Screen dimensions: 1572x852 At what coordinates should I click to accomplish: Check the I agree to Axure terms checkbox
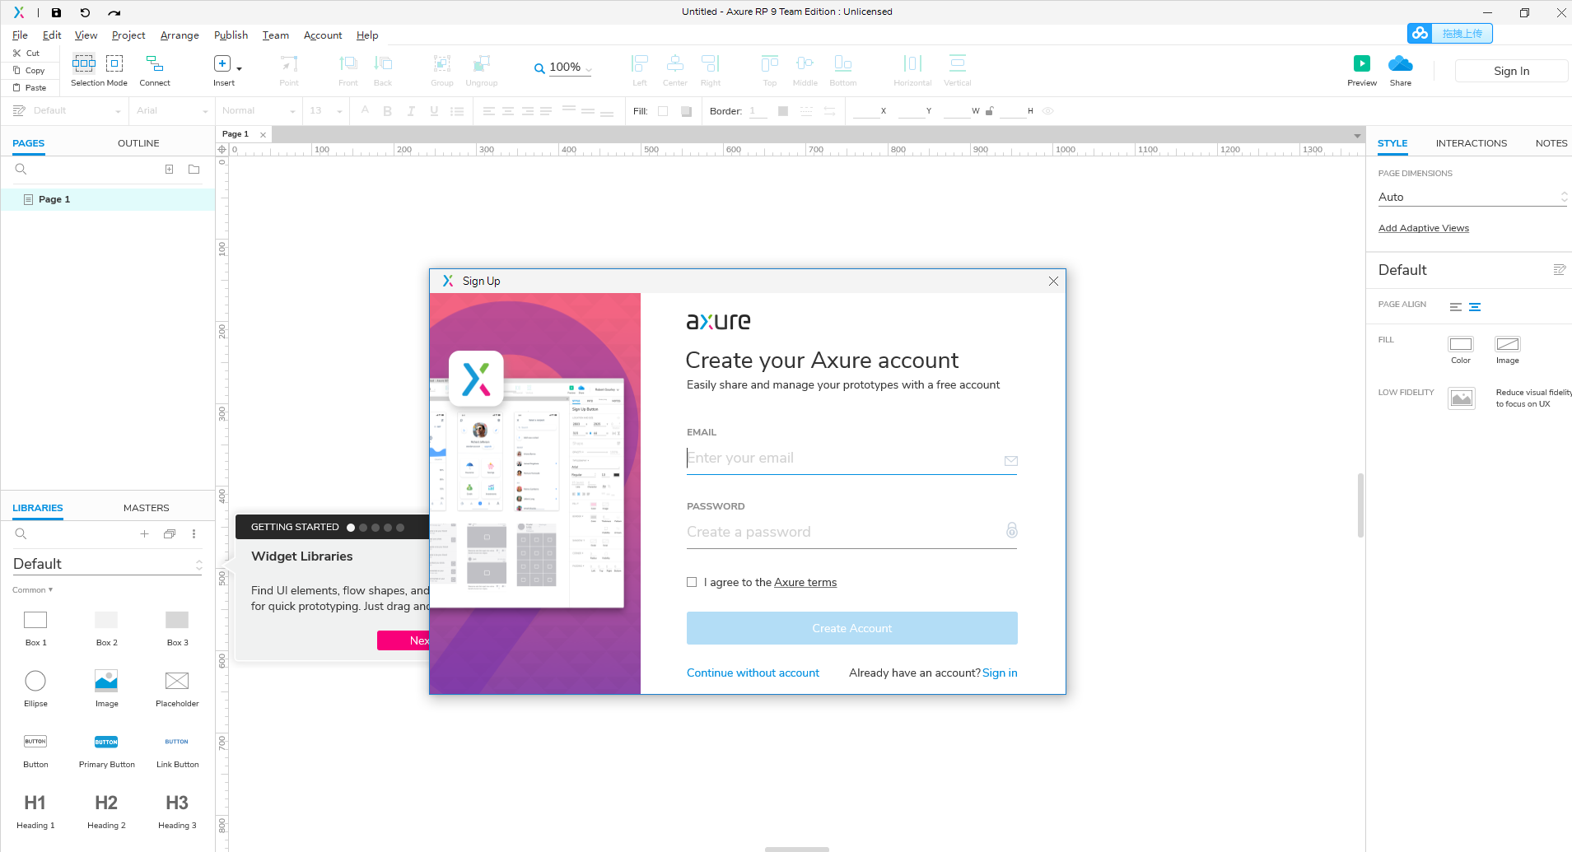coord(692,582)
